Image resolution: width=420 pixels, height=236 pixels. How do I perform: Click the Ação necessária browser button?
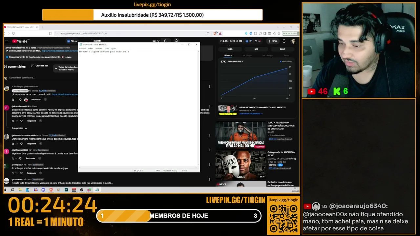point(291,33)
